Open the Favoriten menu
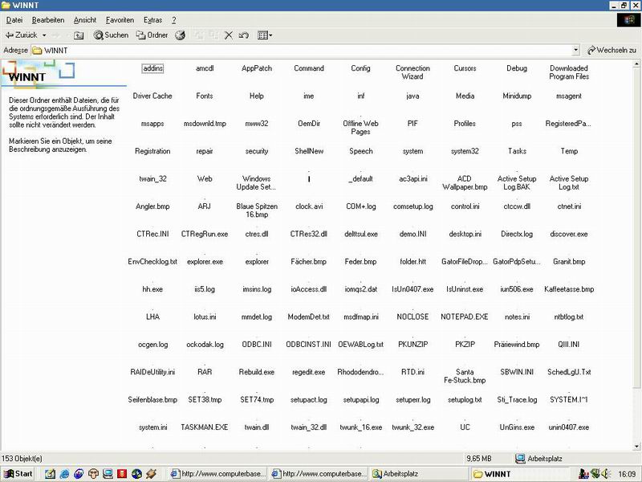Screen dimensions: 642x482 [120, 20]
